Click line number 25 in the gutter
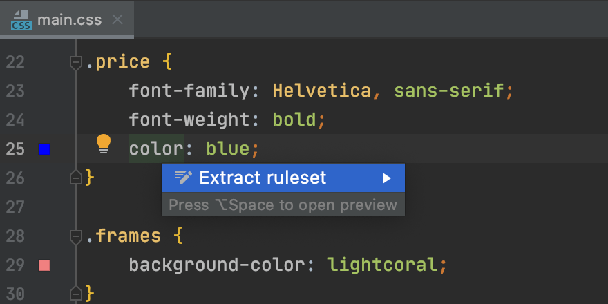Screen dimensions: 608x304 pos(15,149)
